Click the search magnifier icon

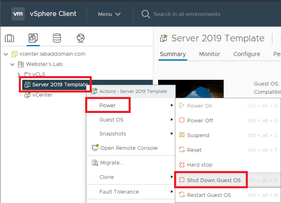point(145,14)
